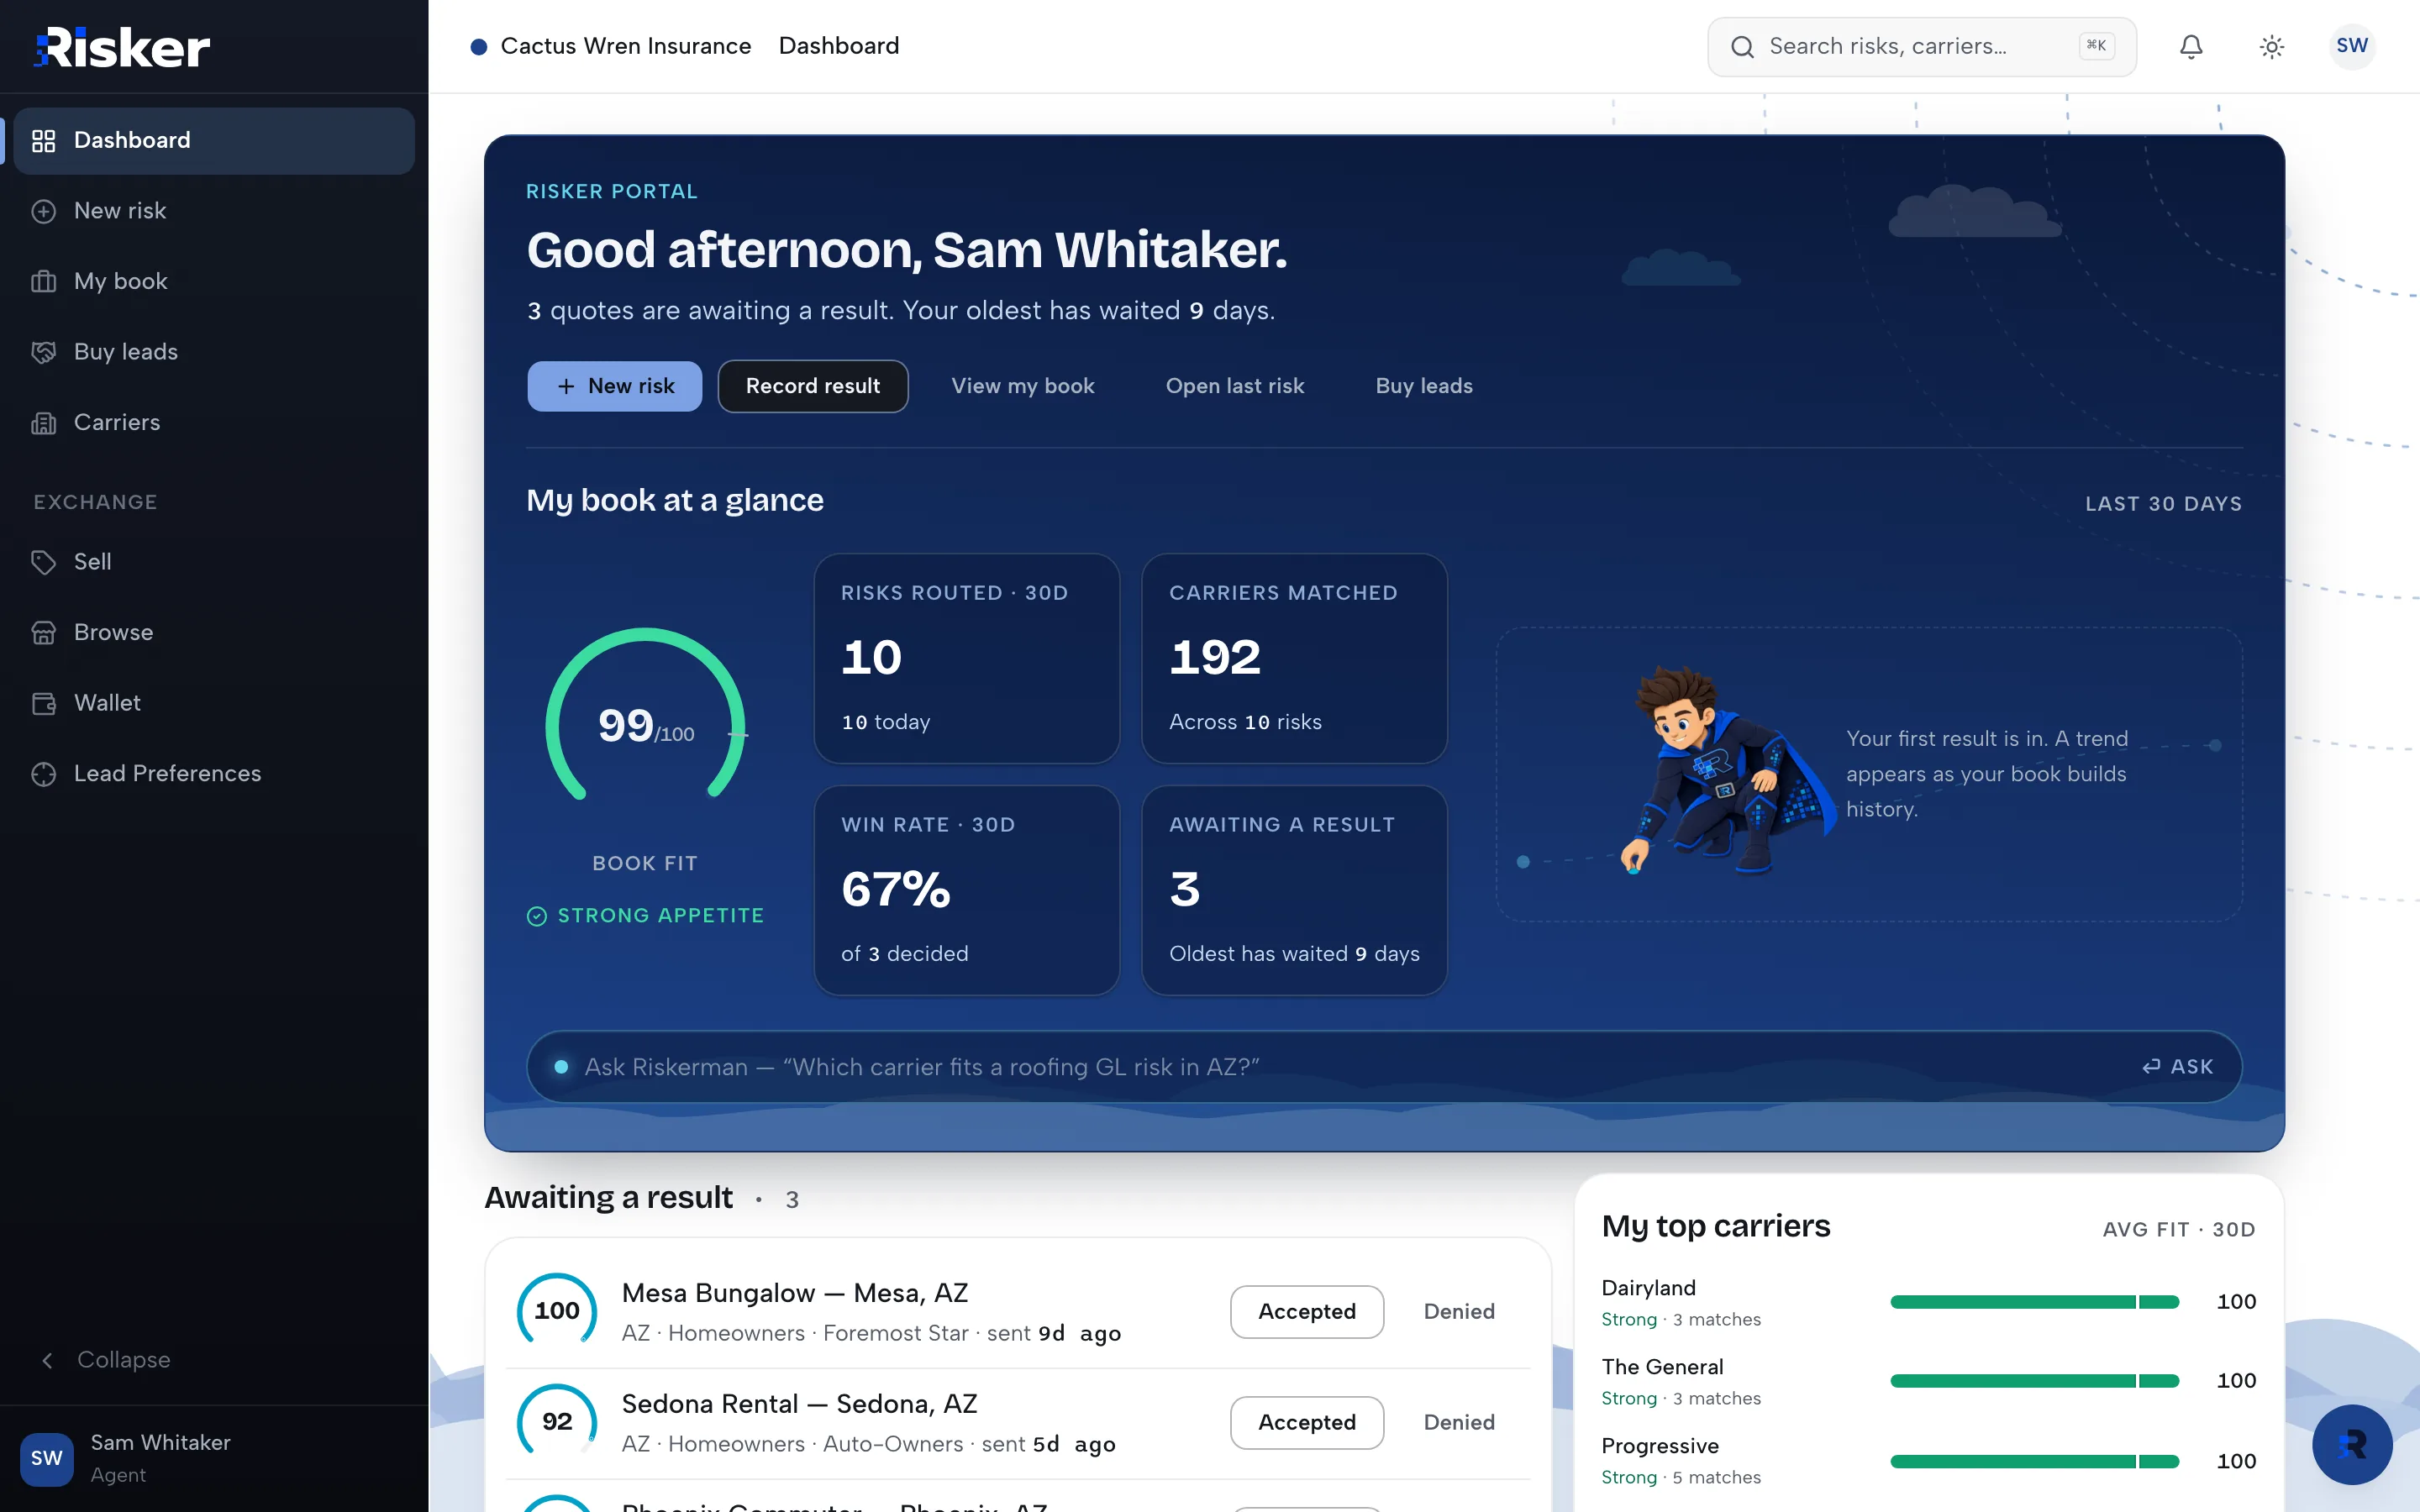Click the Dashboard grid icon in sidebar
Screen dimensions: 2420x1512
pos(43,141)
